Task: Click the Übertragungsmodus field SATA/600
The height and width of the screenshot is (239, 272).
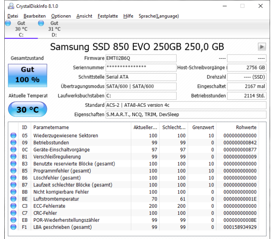Action: pyautogui.click(x=141, y=86)
